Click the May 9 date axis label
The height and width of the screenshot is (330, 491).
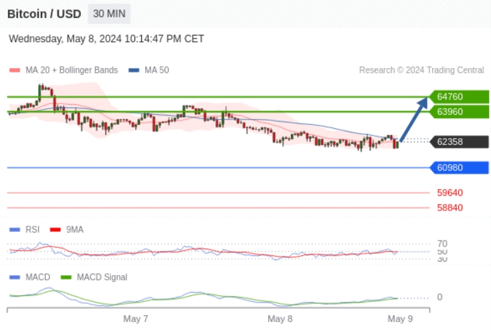pos(400,319)
